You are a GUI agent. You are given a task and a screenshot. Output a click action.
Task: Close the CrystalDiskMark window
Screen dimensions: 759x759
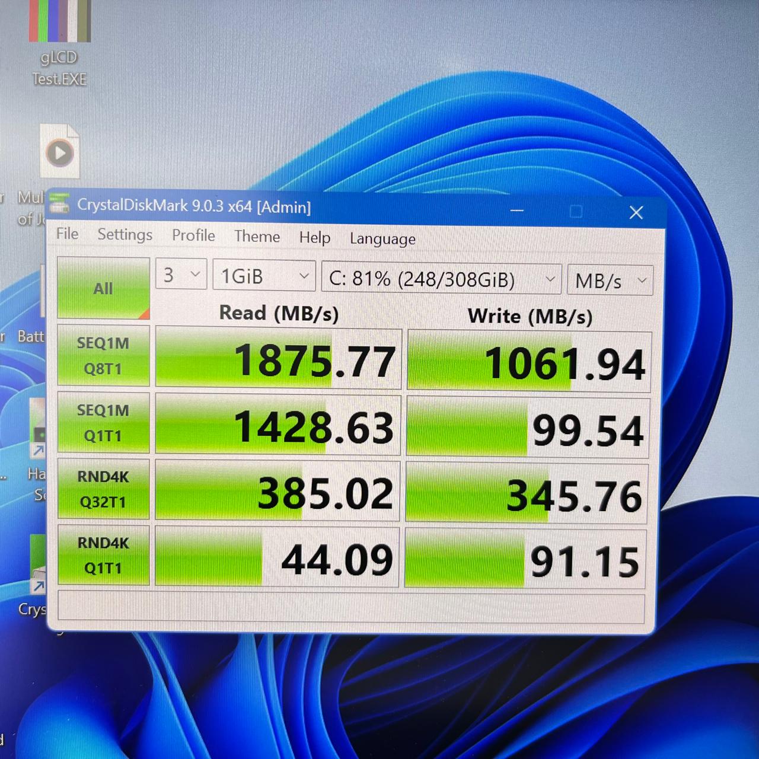pyautogui.click(x=636, y=212)
